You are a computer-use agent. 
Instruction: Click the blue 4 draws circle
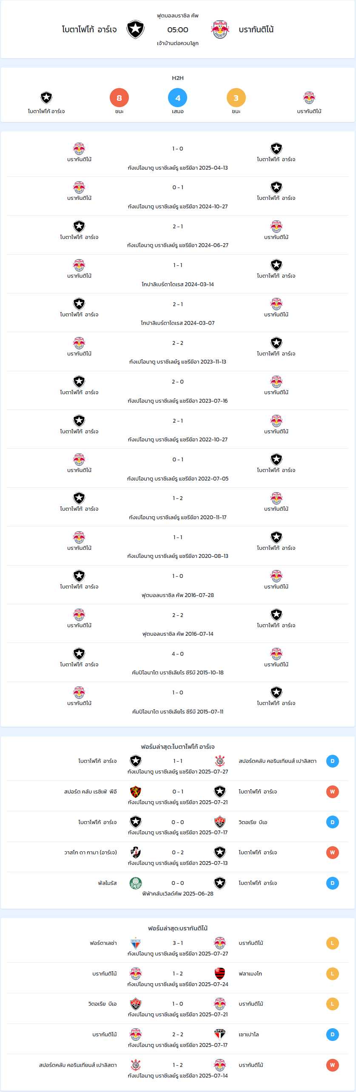pos(178,98)
